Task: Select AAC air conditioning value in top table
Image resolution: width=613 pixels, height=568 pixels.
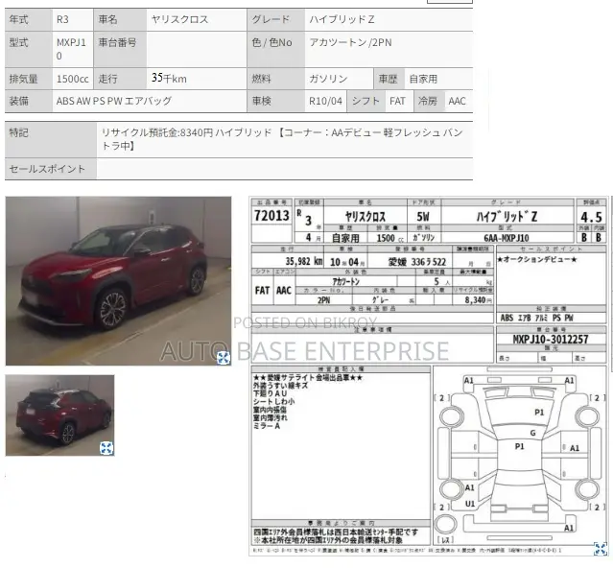Action: pyautogui.click(x=457, y=102)
